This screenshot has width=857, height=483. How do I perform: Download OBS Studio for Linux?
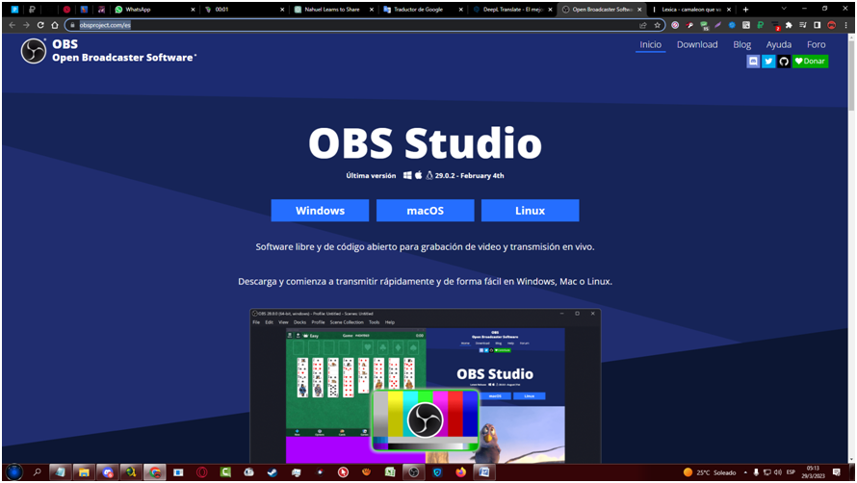[x=531, y=211]
